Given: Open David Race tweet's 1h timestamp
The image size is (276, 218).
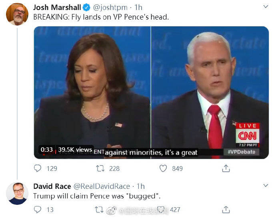Looking at the screenshot, I should coord(141,186).
